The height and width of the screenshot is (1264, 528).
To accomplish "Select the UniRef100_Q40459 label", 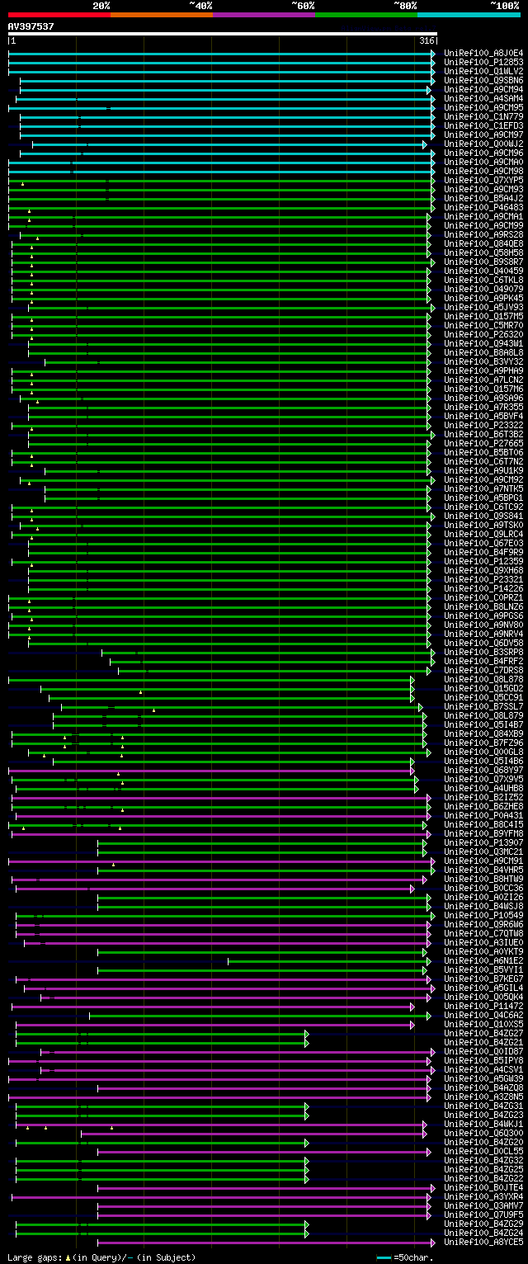I will [483, 271].
